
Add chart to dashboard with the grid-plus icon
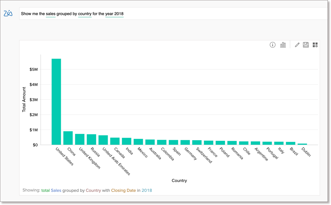[315, 45]
